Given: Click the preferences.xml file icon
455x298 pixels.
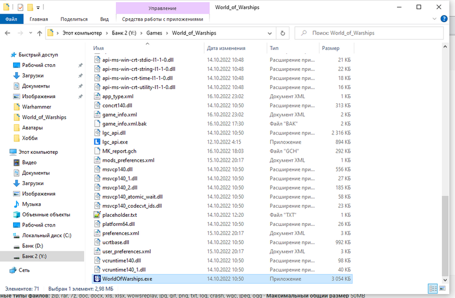Looking at the screenshot, I should click(x=97, y=233).
